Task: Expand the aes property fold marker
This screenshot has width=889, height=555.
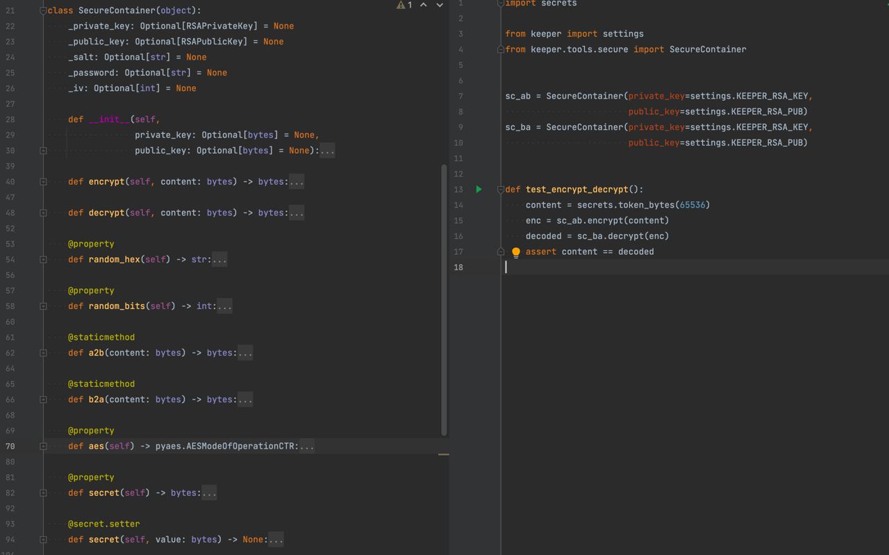Action: click(x=43, y=447)
